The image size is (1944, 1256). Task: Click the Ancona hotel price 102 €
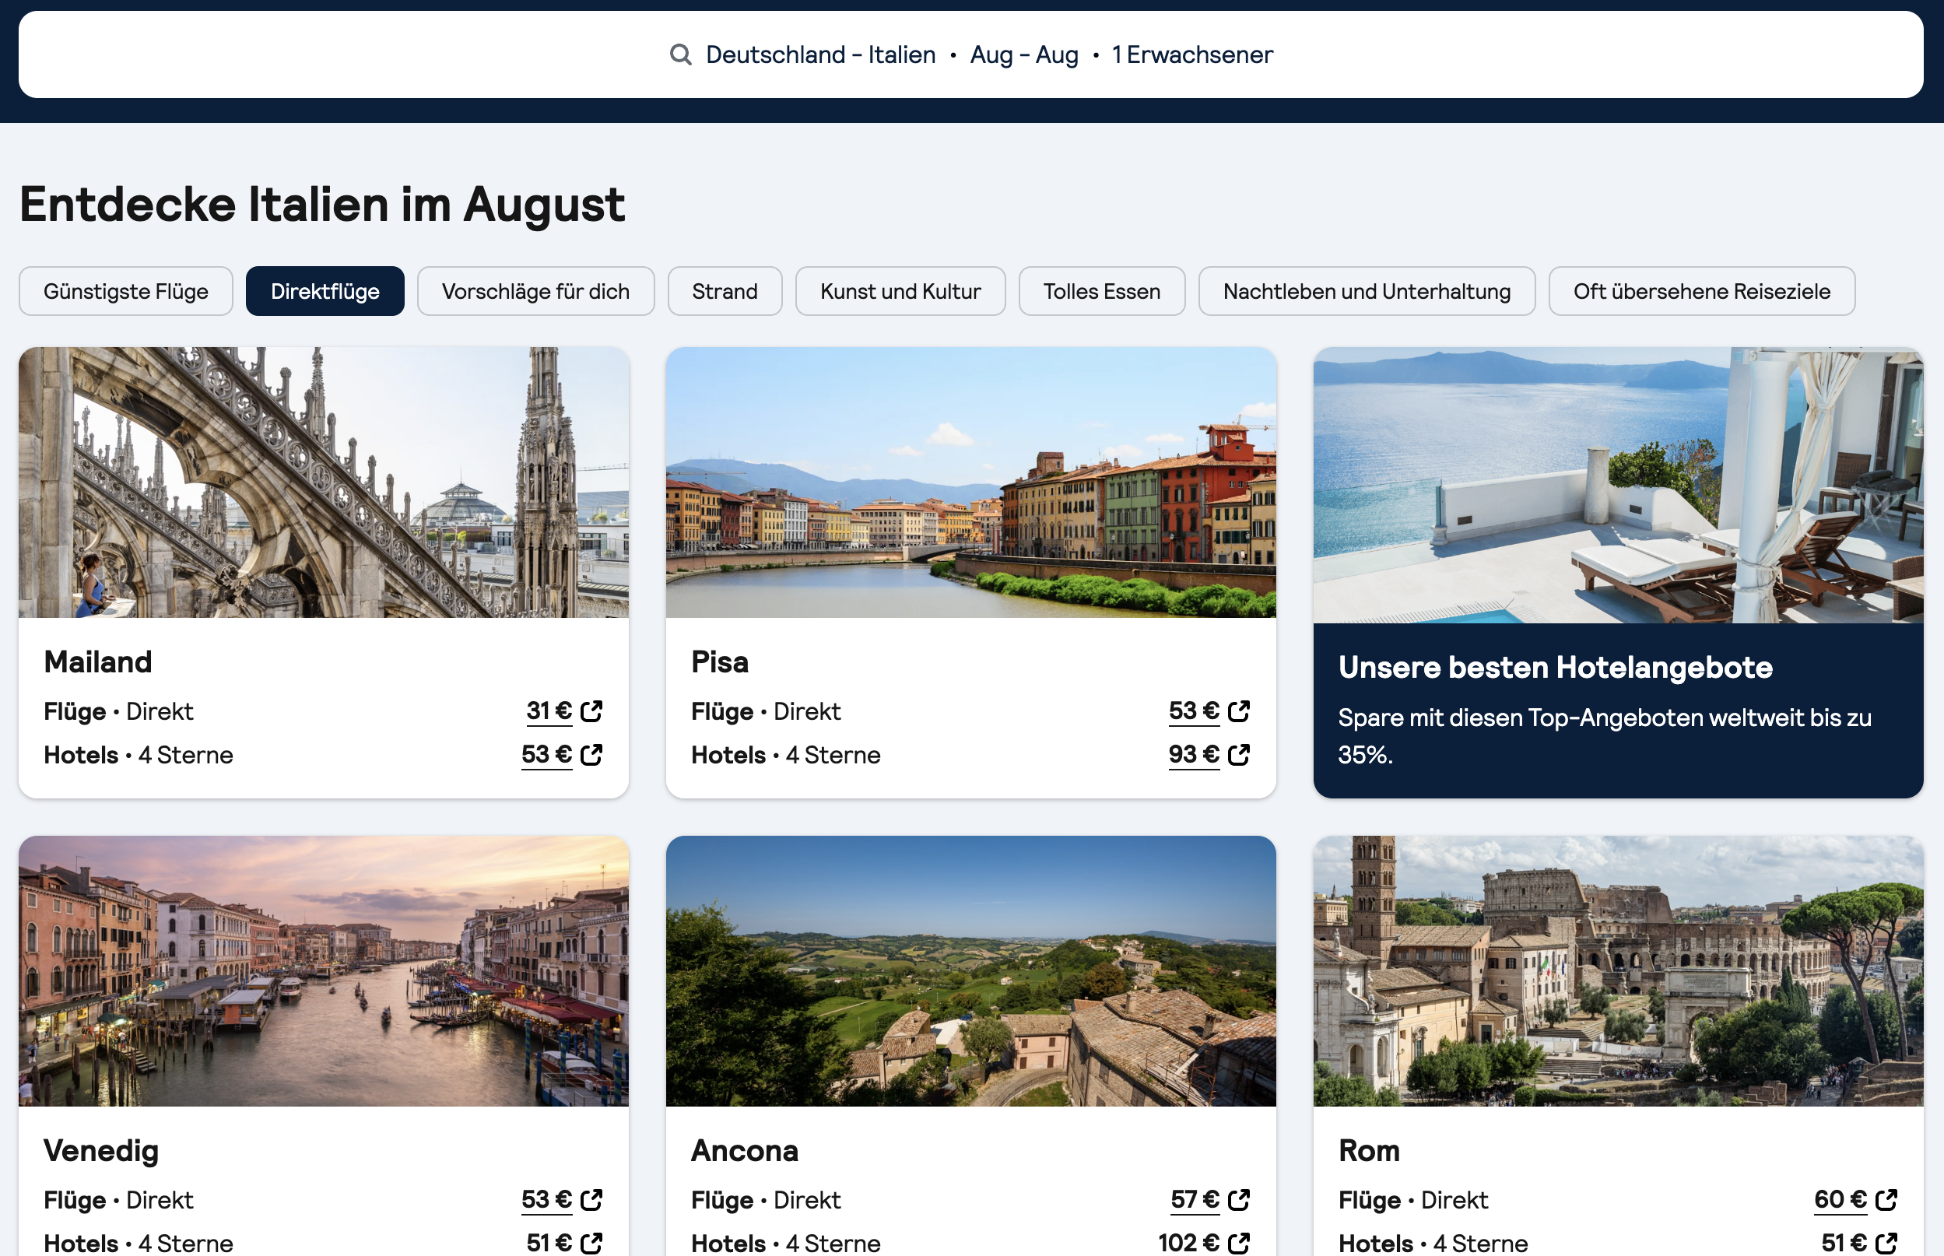click(x=1189, y=1243)
